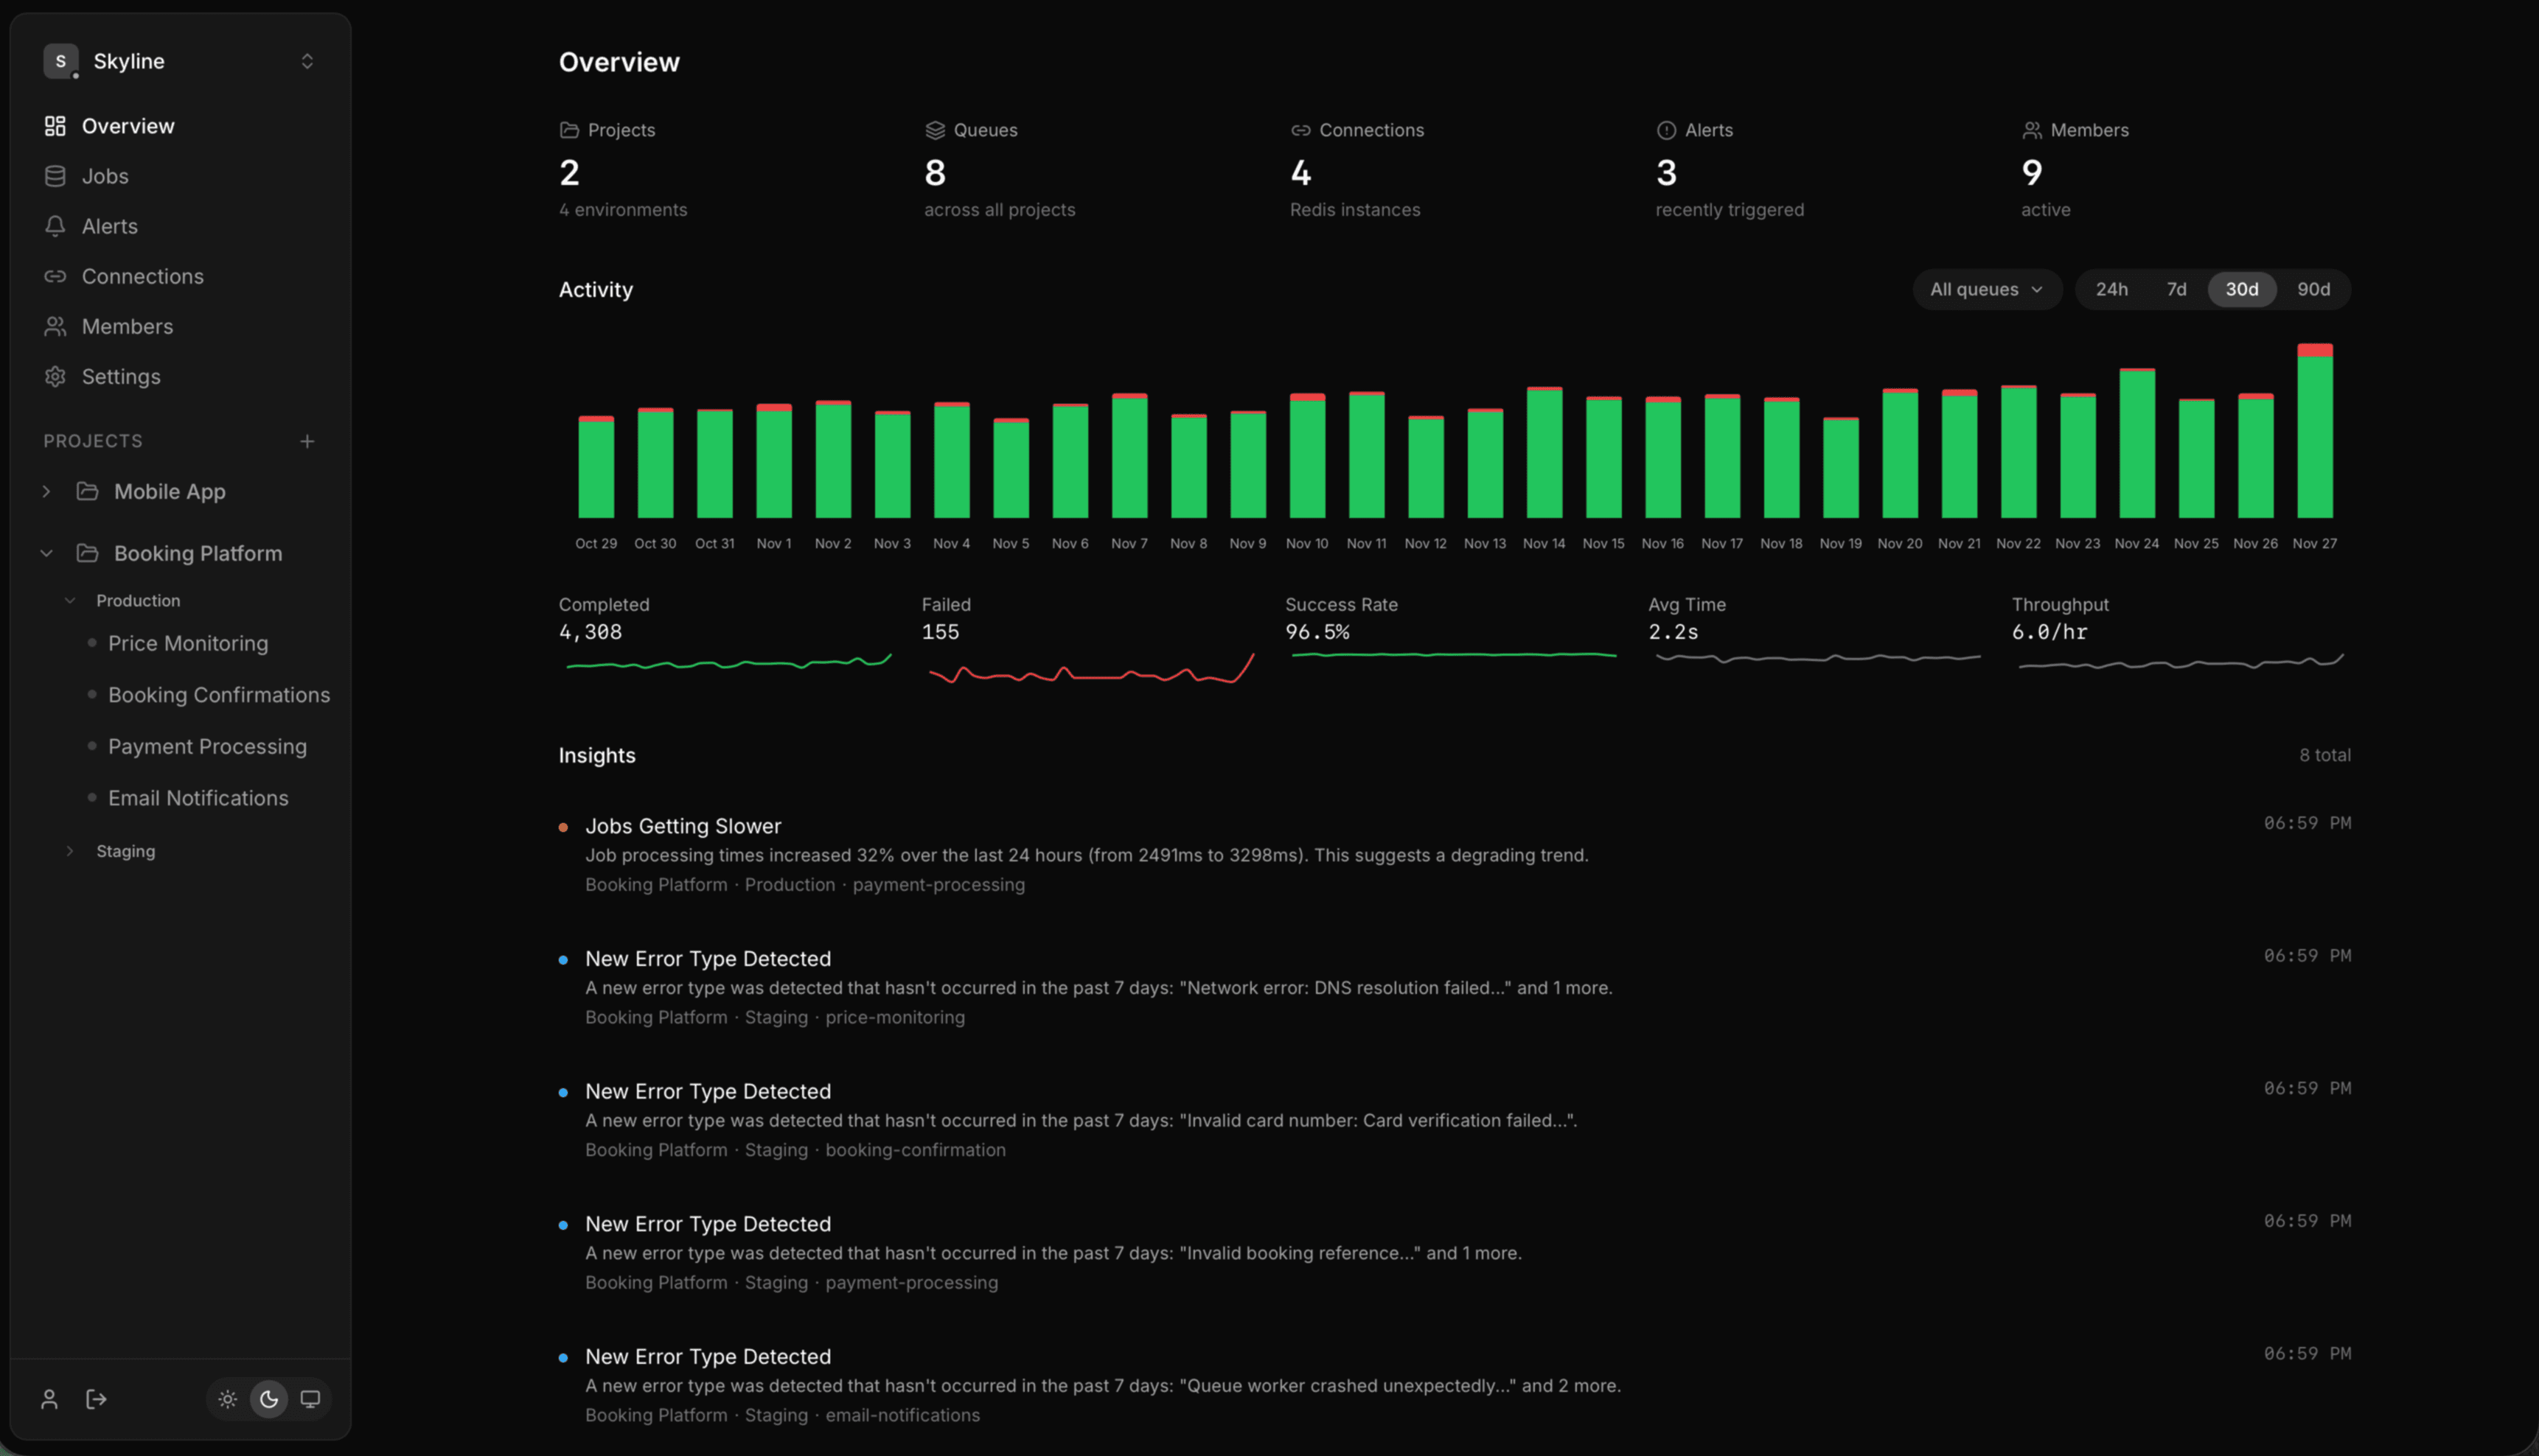Viewport: 2539px width, 1456px height.
Task: Select the Price Monitoring queue
Action: (188, 643)
